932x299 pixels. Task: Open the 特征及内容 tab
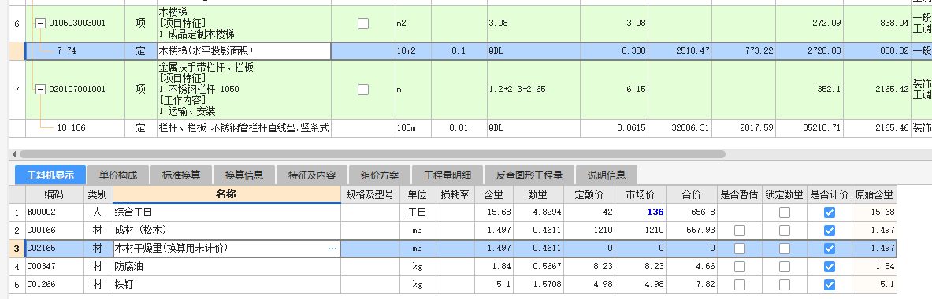coord(312,175)
